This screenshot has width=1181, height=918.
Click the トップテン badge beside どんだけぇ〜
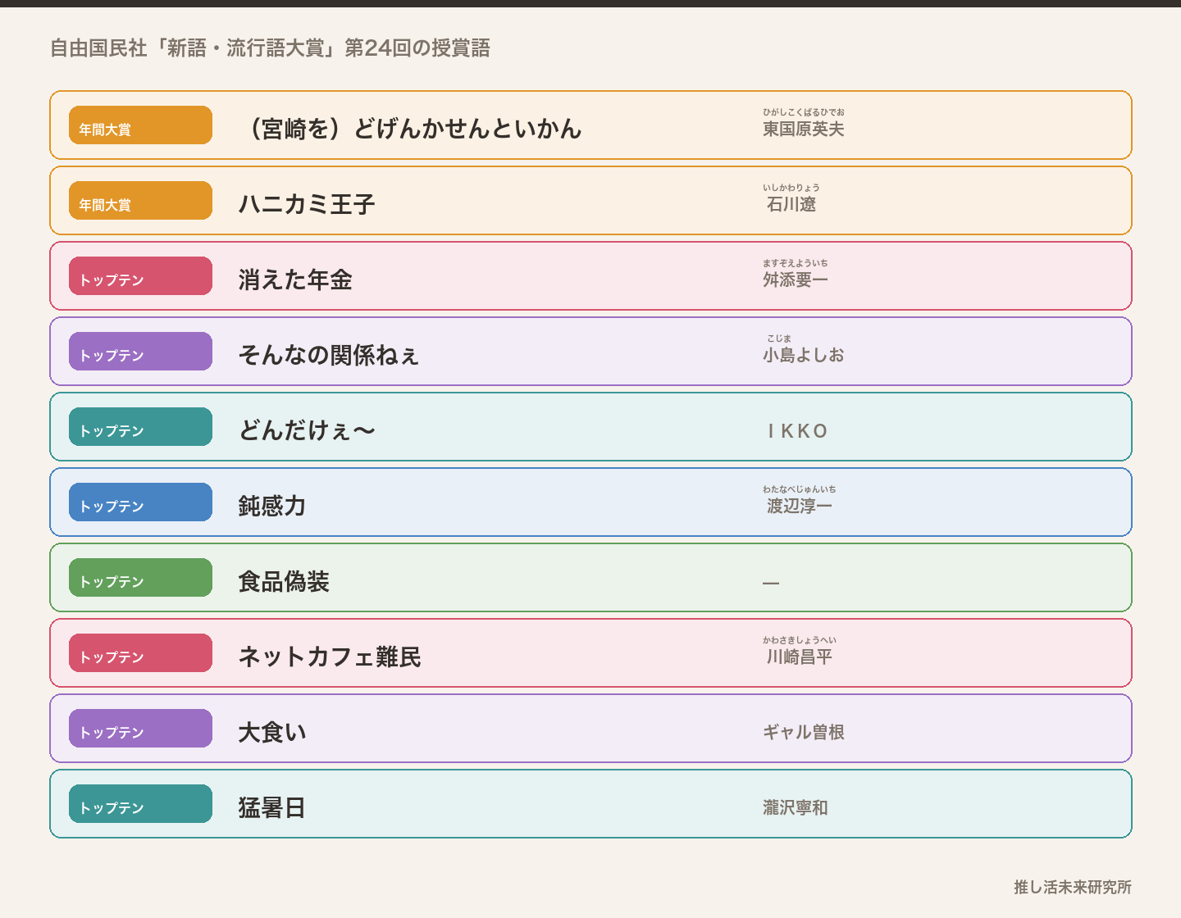140,427
